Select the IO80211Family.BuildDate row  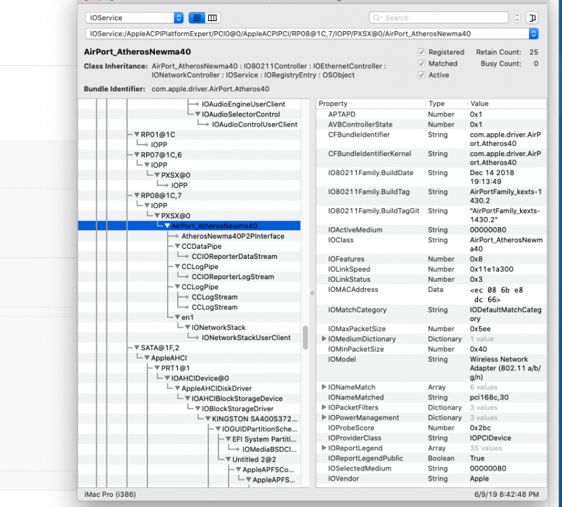point(431,177)
